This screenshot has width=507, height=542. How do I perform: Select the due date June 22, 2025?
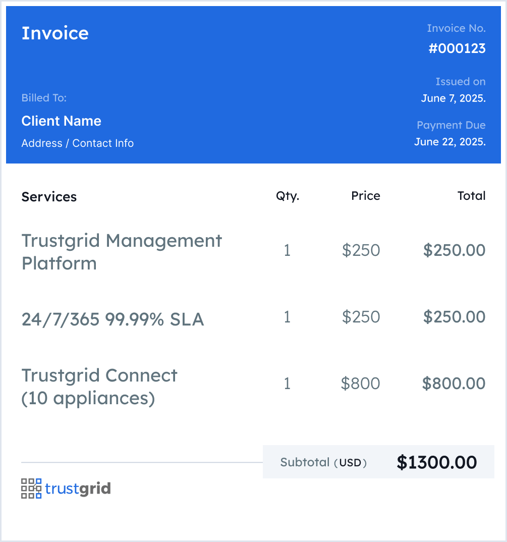coord(450,142)
